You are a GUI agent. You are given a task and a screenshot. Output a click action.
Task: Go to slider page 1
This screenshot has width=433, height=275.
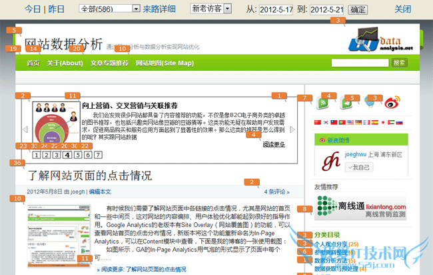[37, 155]
